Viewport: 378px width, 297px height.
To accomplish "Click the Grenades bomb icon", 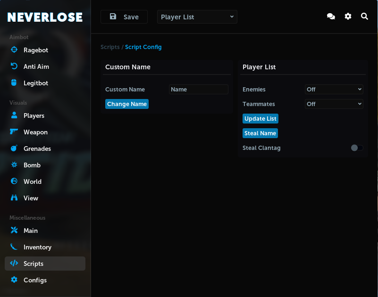I will (x=14, y=148).
